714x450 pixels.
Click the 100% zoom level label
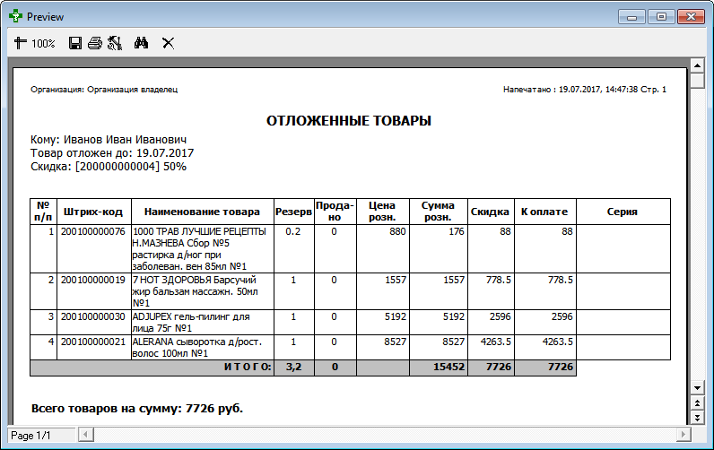click(x=43, y=44)
